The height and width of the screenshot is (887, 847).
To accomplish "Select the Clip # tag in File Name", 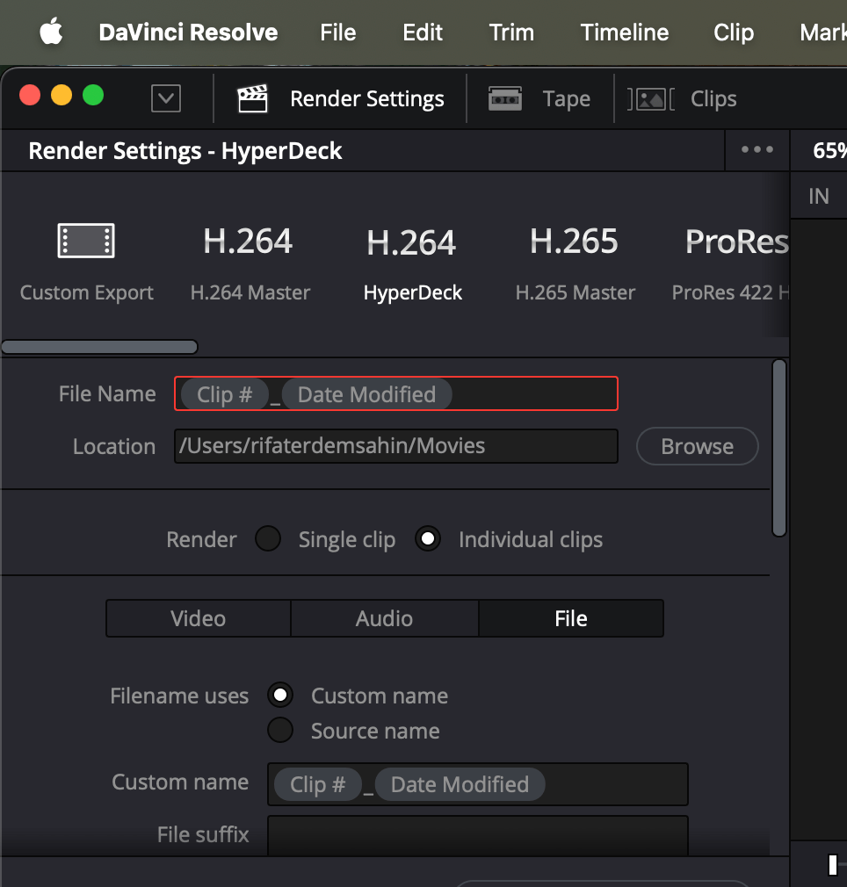I will [225, 394].
